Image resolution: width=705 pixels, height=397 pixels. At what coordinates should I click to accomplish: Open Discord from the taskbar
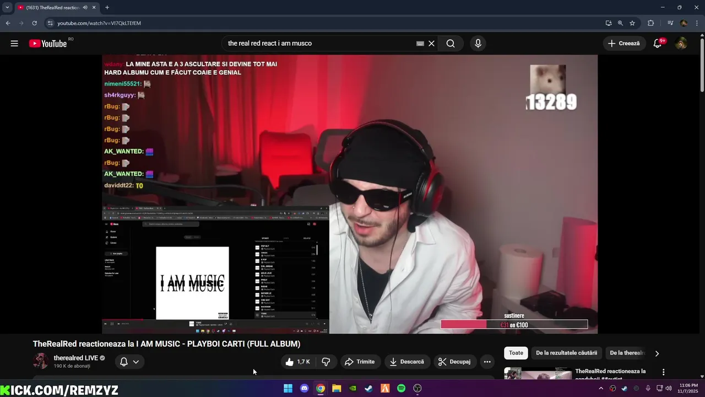point(304,388)
